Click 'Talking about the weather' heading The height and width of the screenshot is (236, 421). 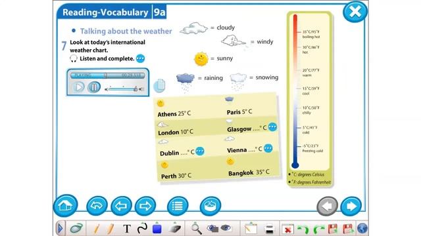(x=126, y=31)
